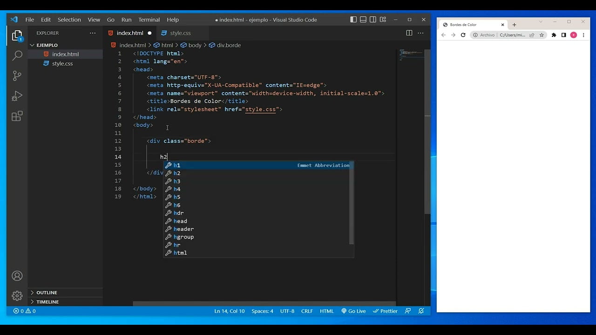The height and width of the screenshot is (335, 596).
Task: Open the Terminal menu
Action: tap(149, 20)
